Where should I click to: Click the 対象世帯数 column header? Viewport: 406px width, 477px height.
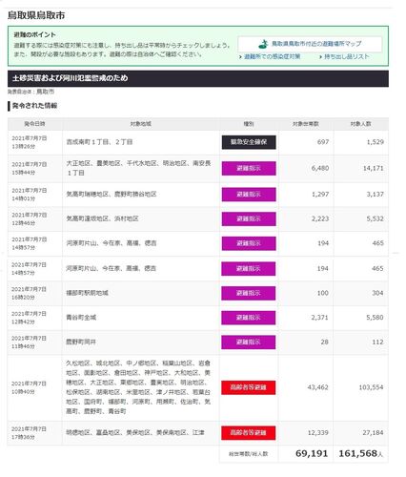306,124
